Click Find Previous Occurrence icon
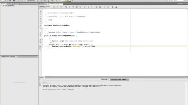 coord(70,7)
